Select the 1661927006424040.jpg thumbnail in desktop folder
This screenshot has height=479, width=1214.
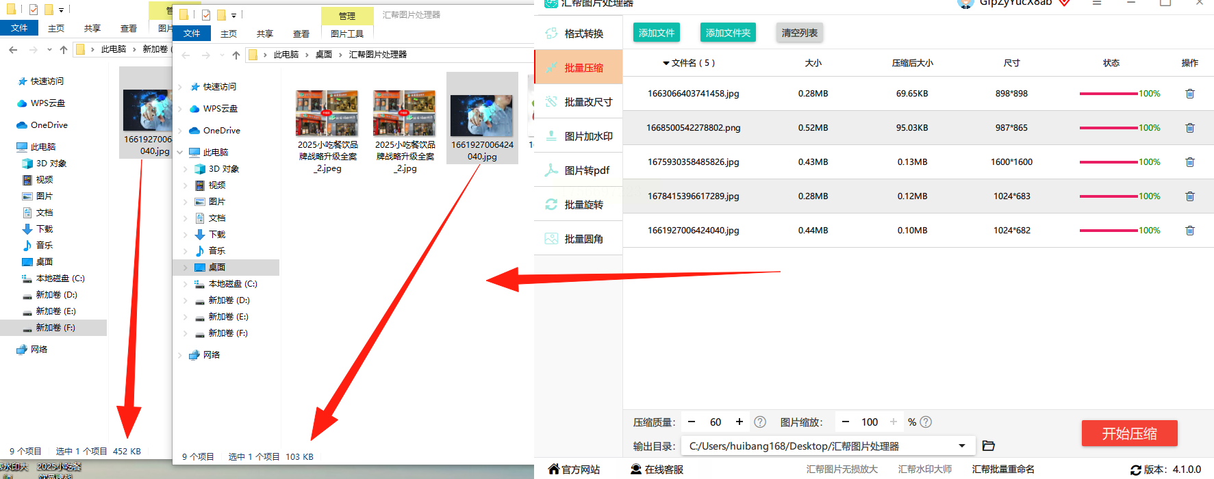(482, 118)
